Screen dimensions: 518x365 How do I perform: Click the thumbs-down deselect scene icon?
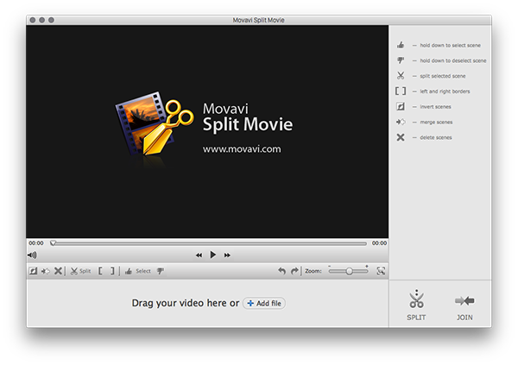[160, 271]
